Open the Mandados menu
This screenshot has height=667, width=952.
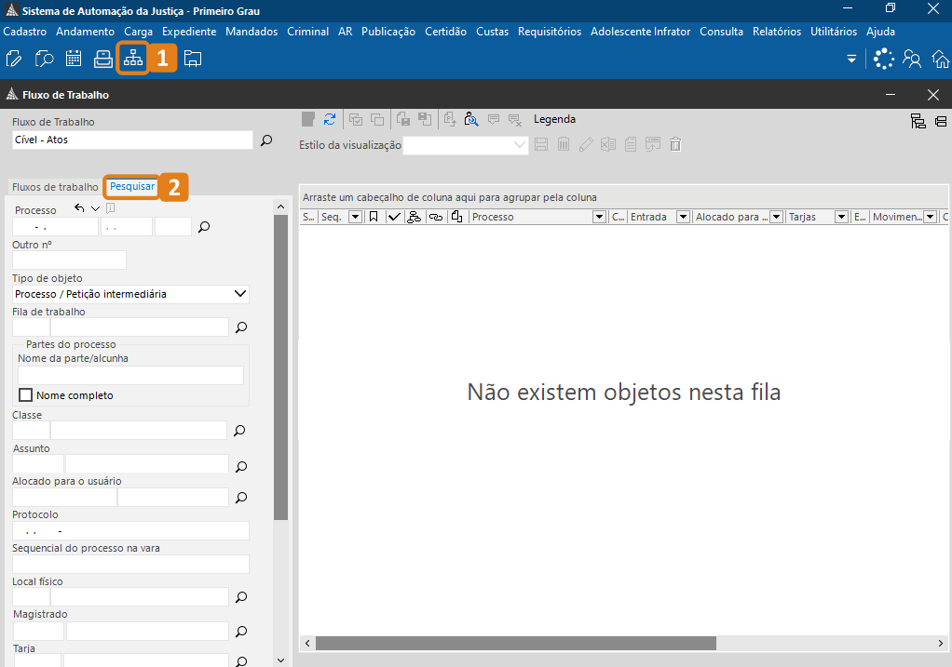coord(252,32)
